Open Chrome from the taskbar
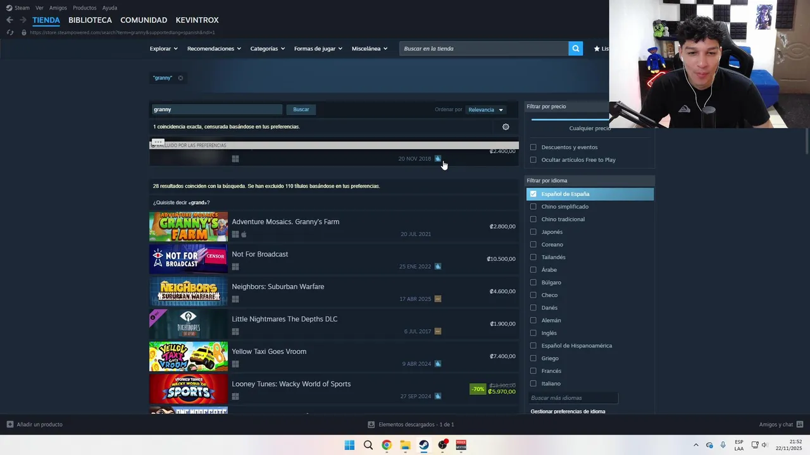 point(387,445)
